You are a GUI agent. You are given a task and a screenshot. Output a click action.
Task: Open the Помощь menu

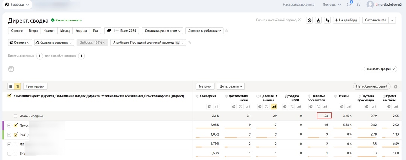(x=332, y=5)
